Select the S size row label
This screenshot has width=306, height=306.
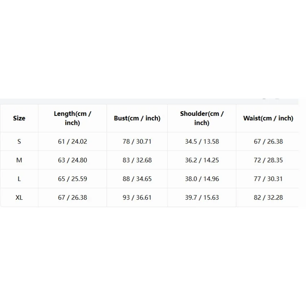(19, 142)
